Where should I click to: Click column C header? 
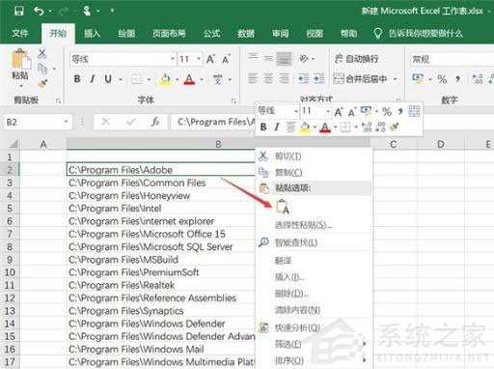pos(393,144)
